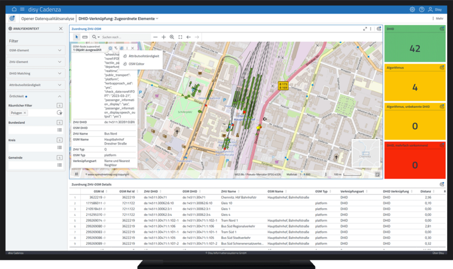Choose Attributvollständigkeit from the popup menu
Viewport: 453px width, 269px height.
[x=144, y=56]
